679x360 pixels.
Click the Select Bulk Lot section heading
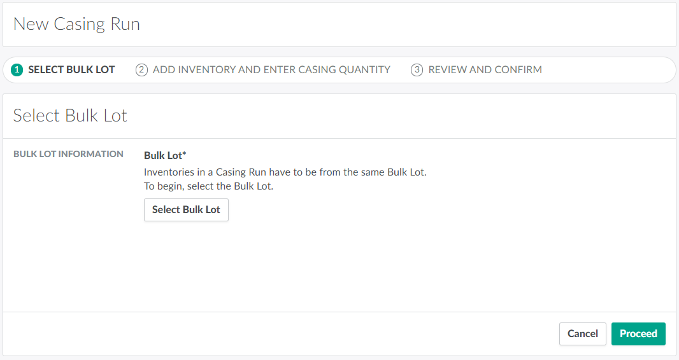pos(70,116)
